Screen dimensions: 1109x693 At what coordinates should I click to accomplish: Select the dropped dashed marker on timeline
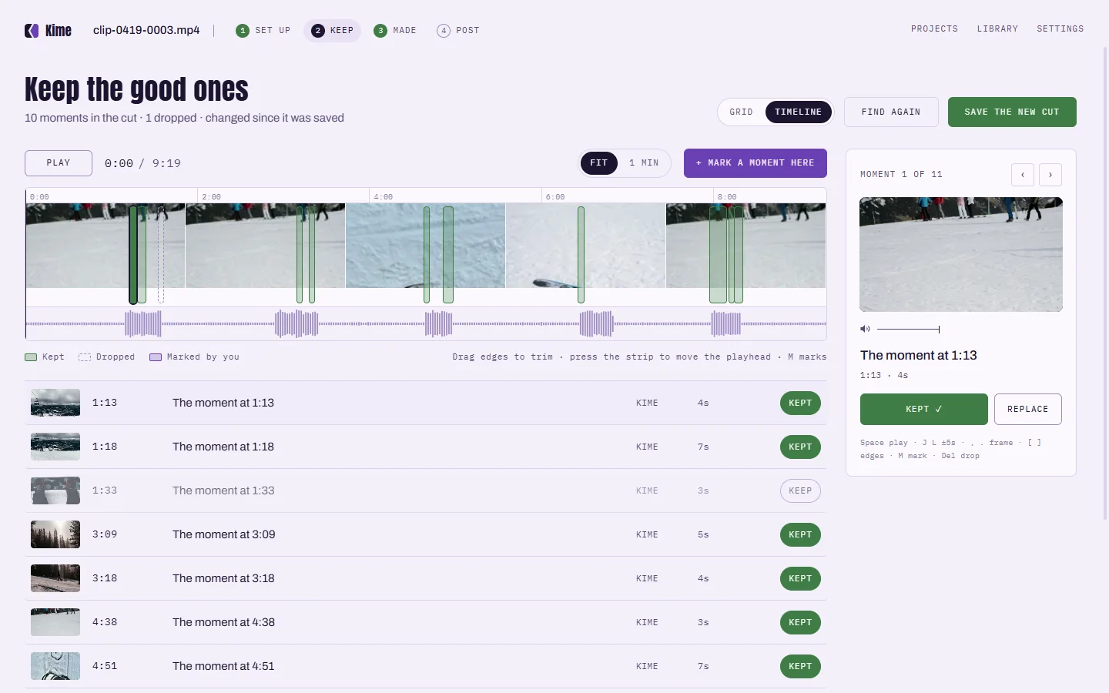(x=161, y=255)
